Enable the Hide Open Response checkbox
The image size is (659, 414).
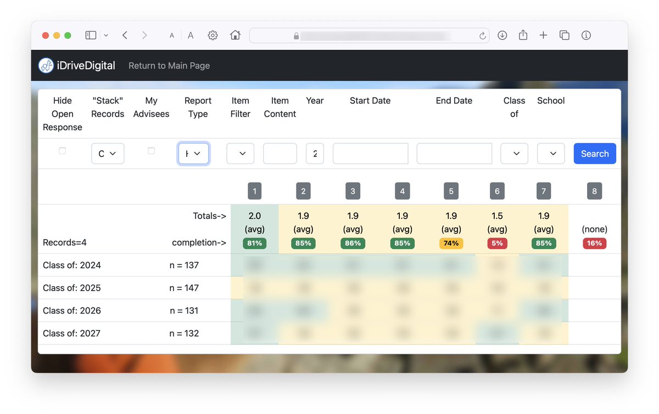(x=62, y=151)
